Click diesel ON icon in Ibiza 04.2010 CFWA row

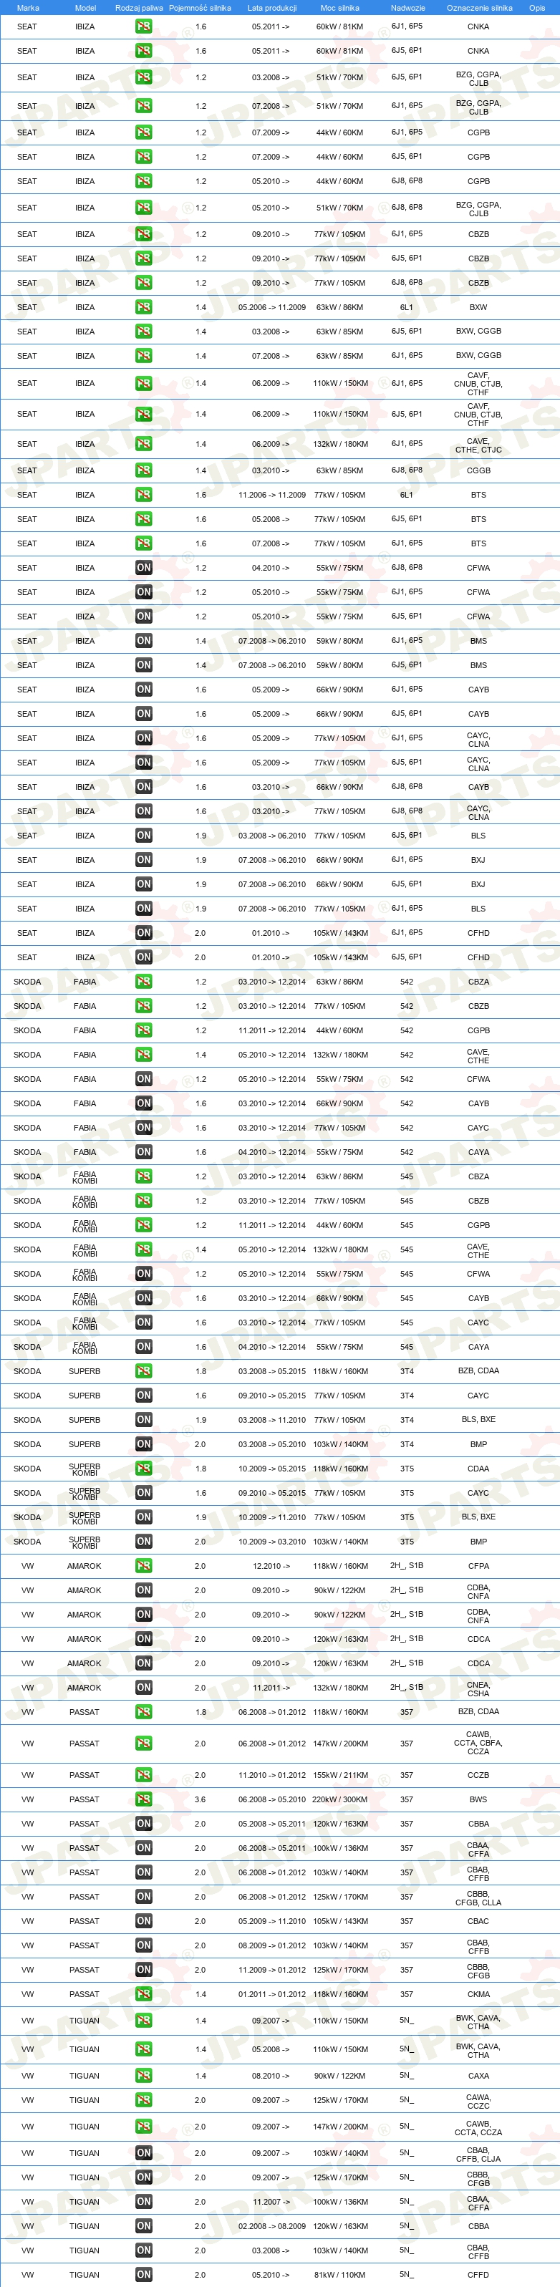(x=143, y=567)
